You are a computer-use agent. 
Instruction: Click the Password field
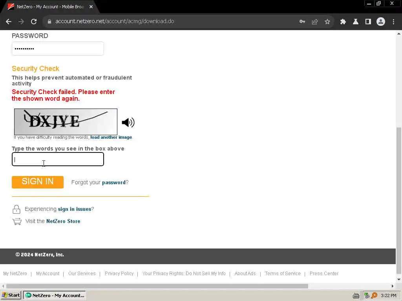pyautogui.click(x=58, y=49)
